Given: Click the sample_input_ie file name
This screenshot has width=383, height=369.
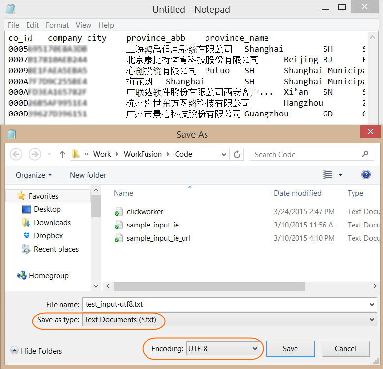Looking at the screenshot, I should [153, 225].
